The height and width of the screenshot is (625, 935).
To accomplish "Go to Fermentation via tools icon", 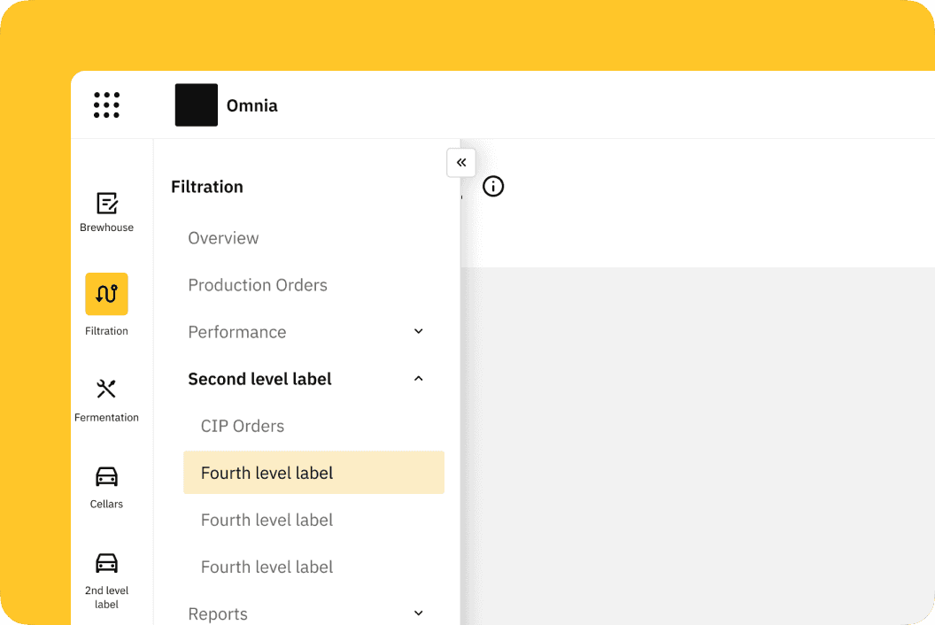I will click(x=106, y=390).
